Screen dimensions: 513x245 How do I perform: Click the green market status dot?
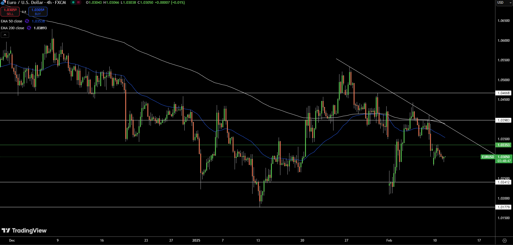click(x=73, y=2)
